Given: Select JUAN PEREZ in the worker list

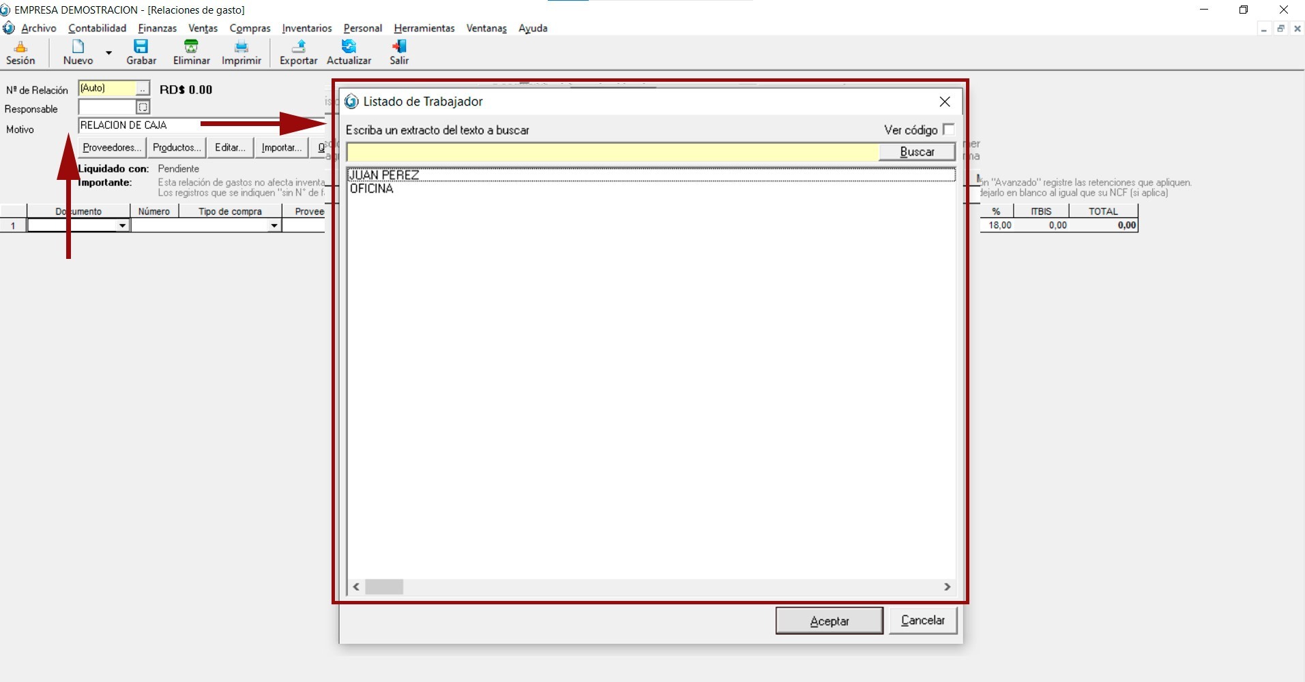Looking at the screenshot, I should pos(384,175).
